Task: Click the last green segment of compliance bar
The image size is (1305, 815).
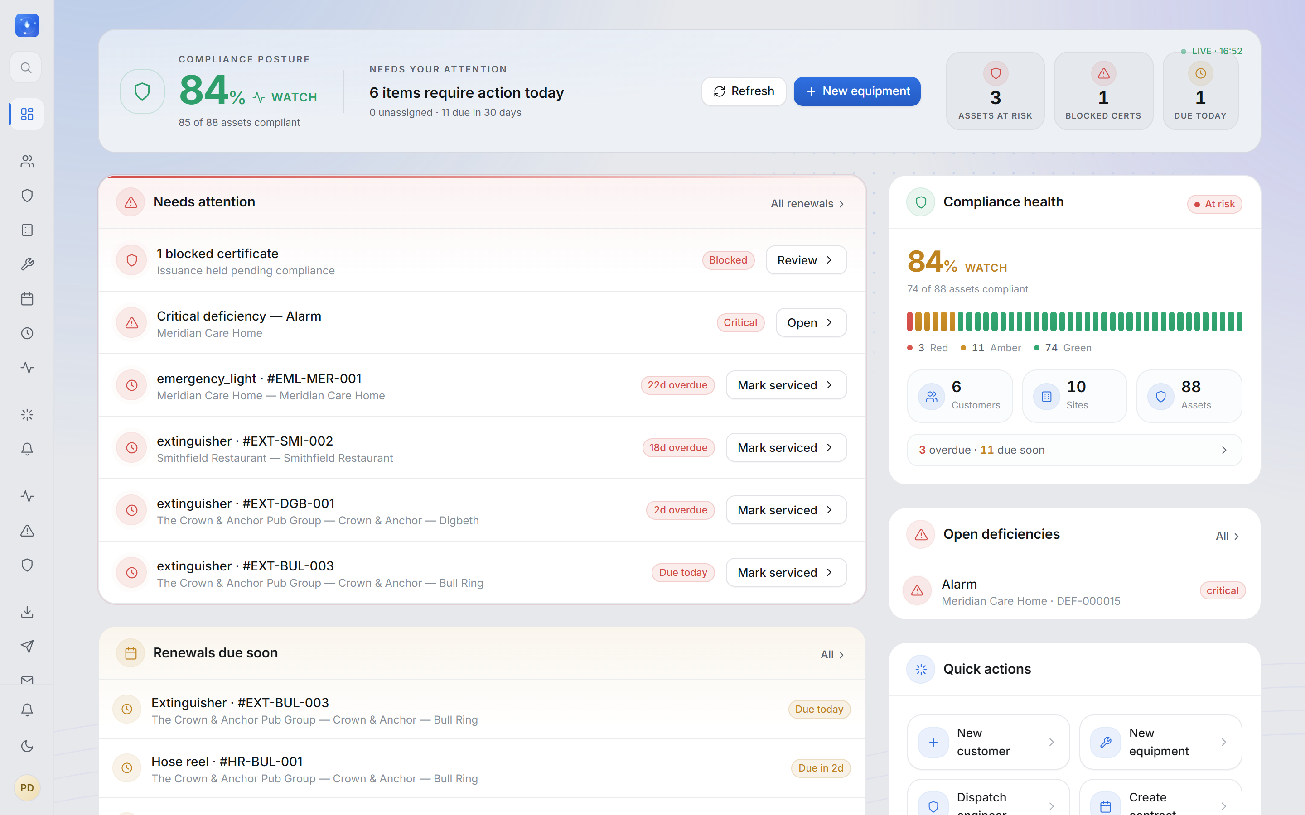Action: [x=1239, y=321]
